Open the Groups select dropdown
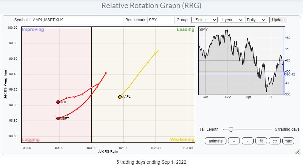The image size is (303, 165). (x=205, y=20)
